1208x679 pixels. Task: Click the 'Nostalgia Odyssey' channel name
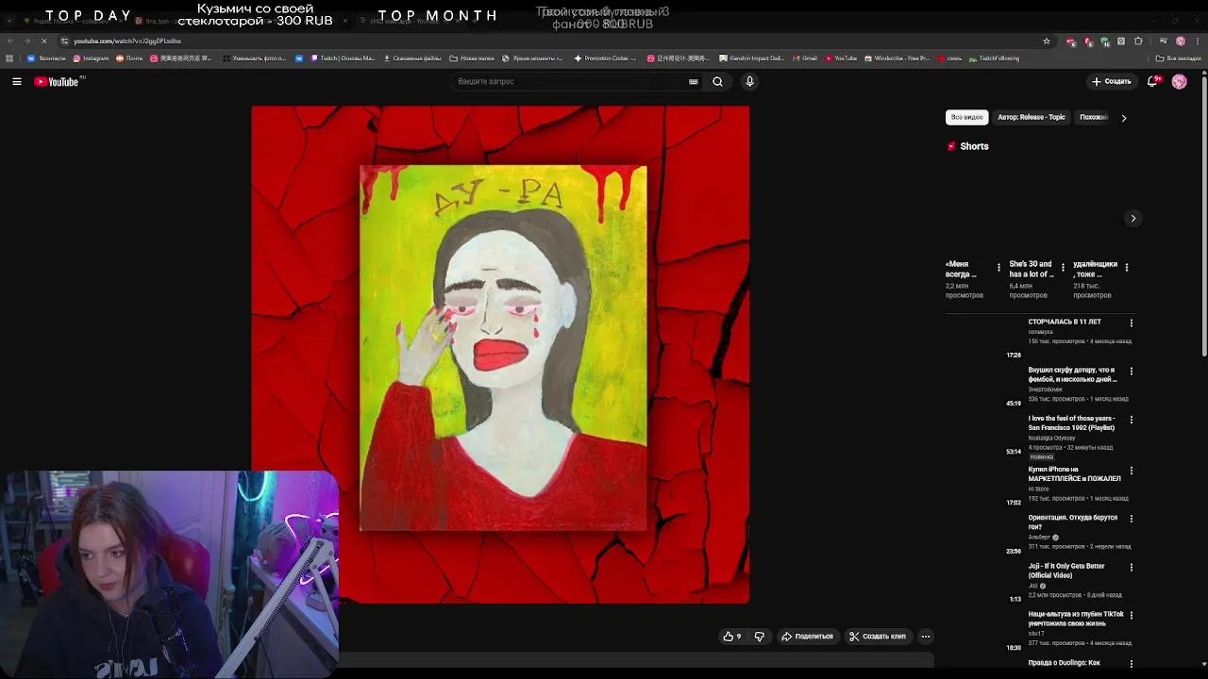(1051, 438)
